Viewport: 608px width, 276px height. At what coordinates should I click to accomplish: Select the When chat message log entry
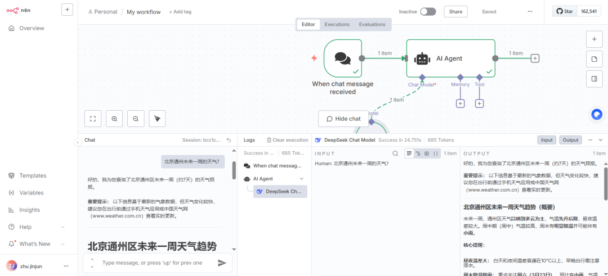click(274, 166)
